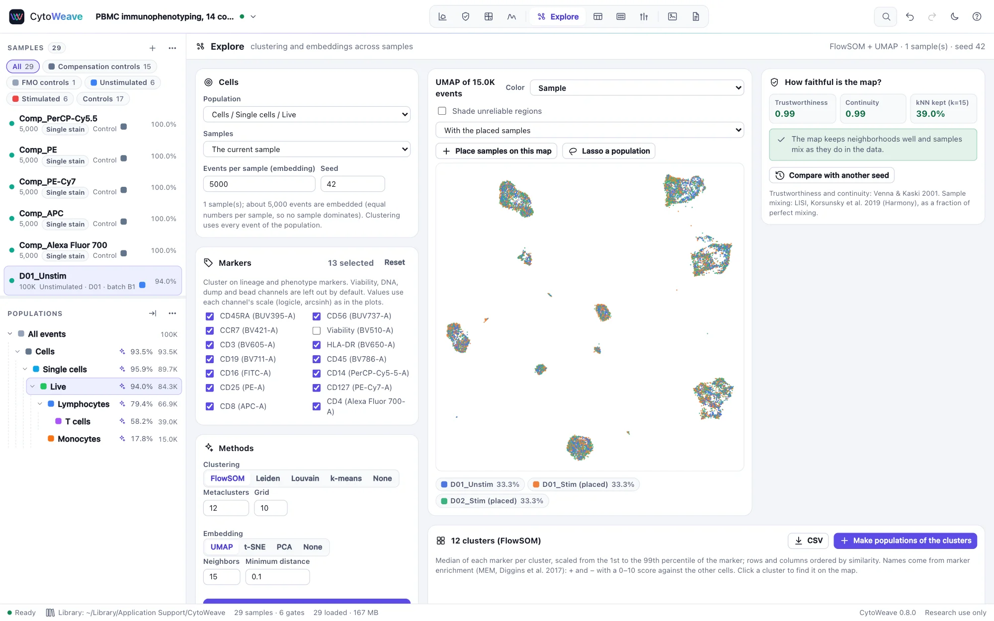
Task: Open the help question mark icon
Action: tap(977, 16)
